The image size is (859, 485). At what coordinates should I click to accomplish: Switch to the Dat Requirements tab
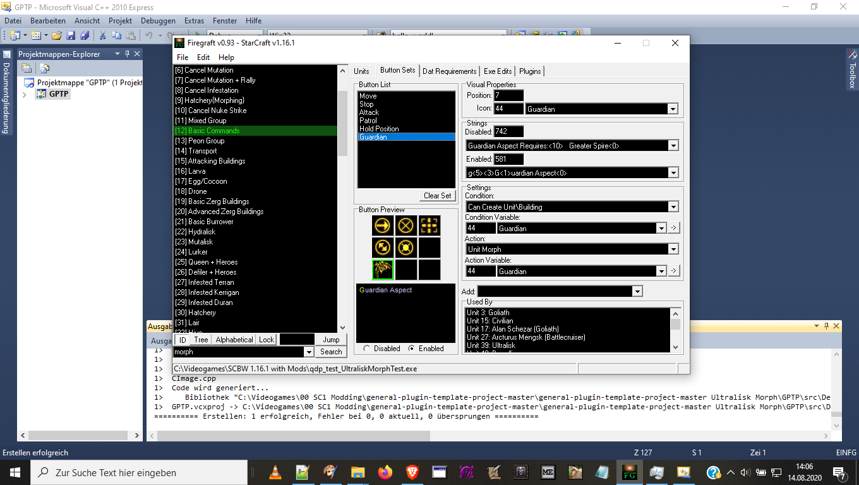point(449,71)
